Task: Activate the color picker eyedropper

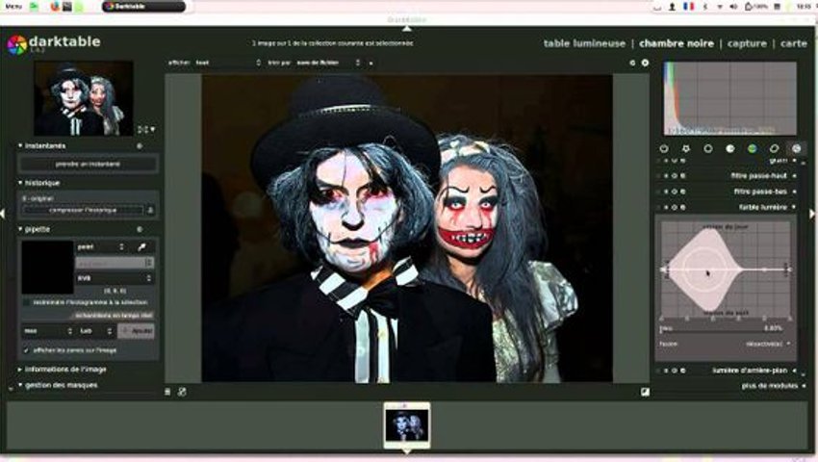Action: coord(141,247)
